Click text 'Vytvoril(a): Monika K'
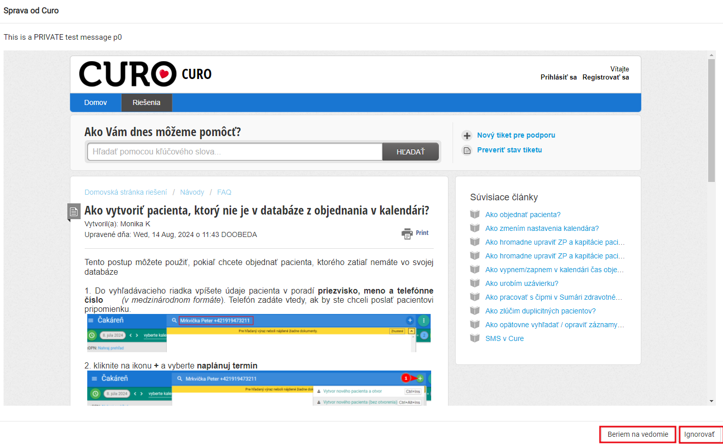This screenshot has height=448, width=723. (117, 224)
